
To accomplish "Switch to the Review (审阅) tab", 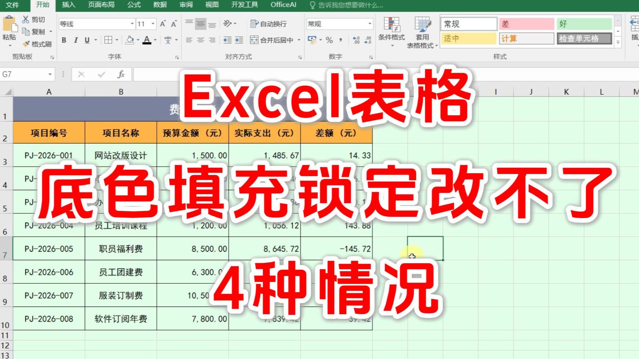I will click(186, 5).
